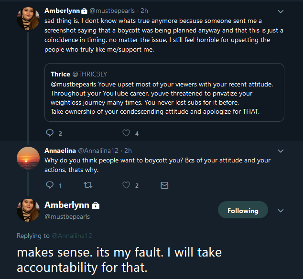Viewport: 303px width, 279px height.
Task: Open the @Annaliina12 link in Replying to
Action: pyautogui.click(x=72, y=236)
